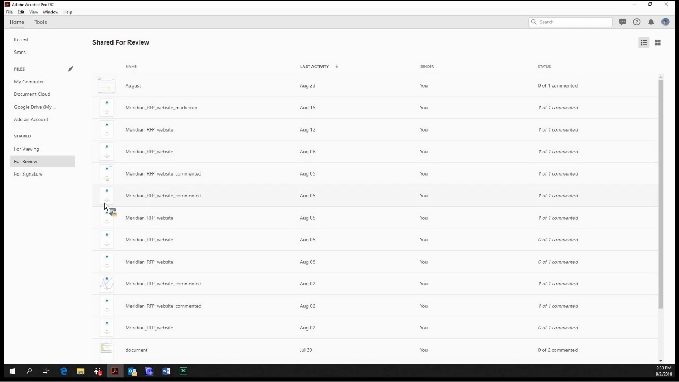Switch to the Home tab

pos(16,22)
